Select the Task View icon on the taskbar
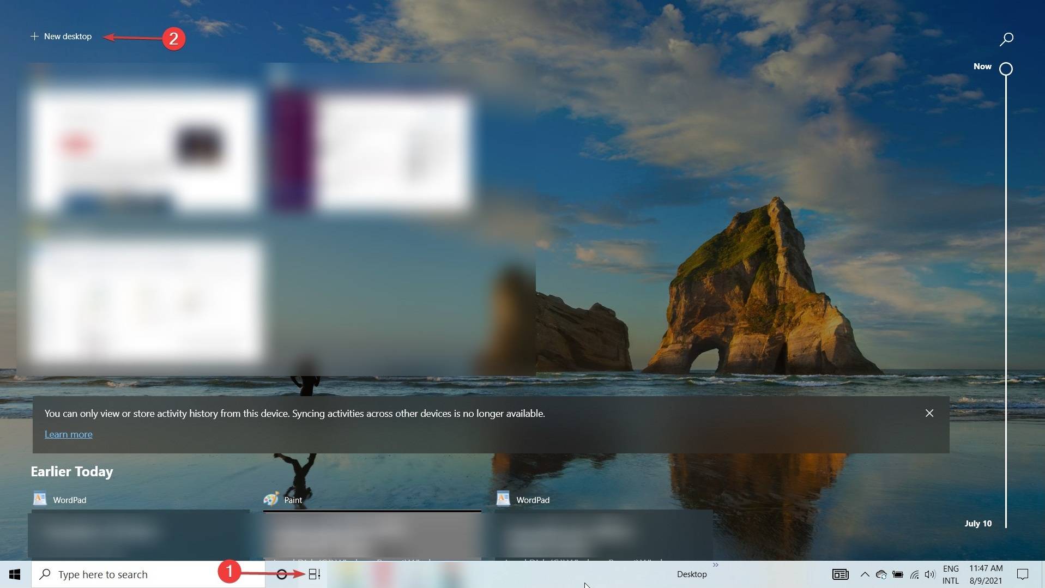Image resolution: width=1045 pixels, height=588 pixels. [313, 574]
